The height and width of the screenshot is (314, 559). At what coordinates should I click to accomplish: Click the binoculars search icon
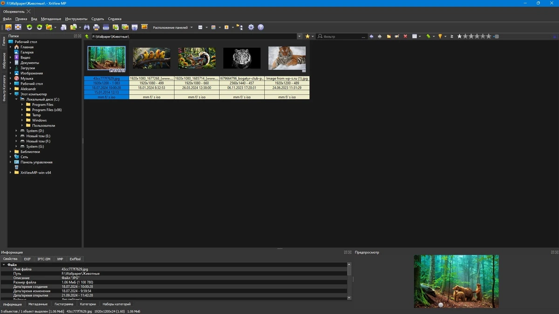87,27
